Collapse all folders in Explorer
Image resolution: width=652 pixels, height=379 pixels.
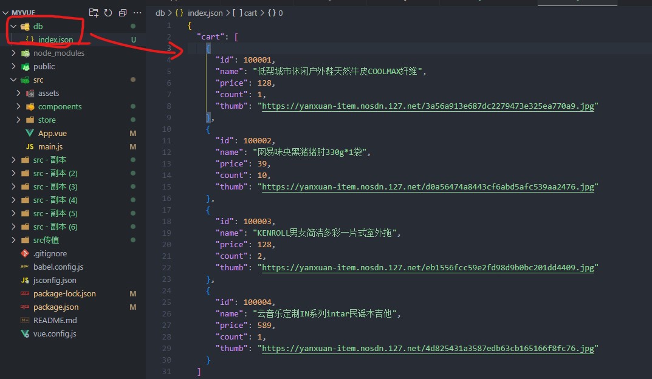(123, 13)
